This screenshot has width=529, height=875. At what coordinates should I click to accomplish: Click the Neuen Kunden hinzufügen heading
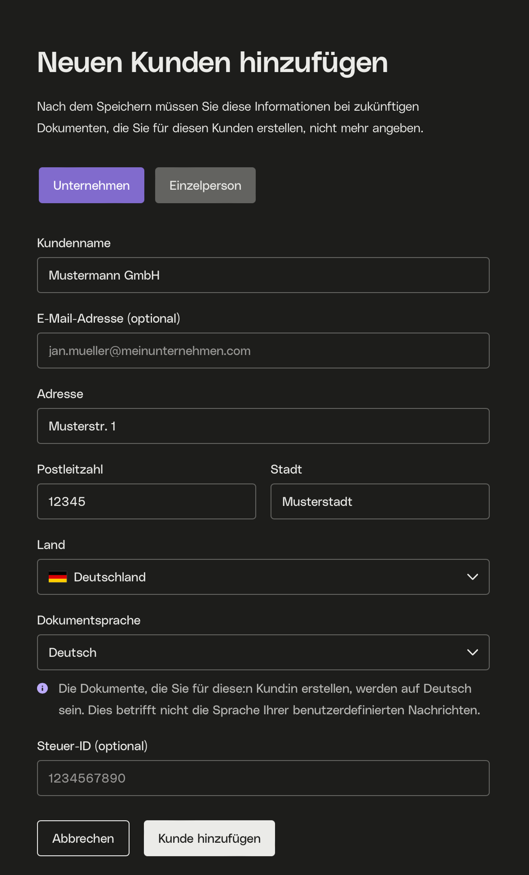(x=212, y=63)
